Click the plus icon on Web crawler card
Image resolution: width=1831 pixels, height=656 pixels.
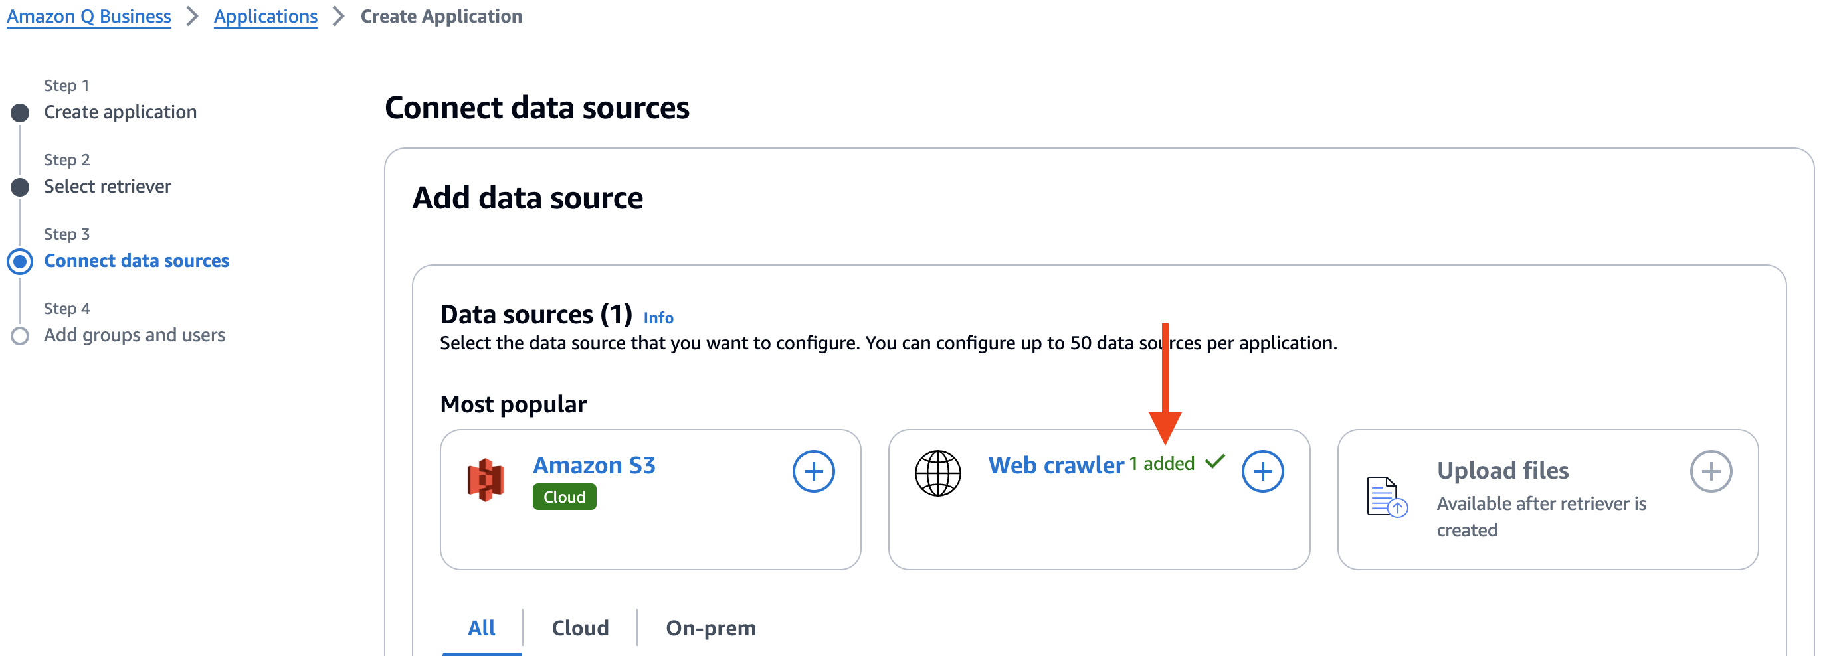click(1263, 471)
